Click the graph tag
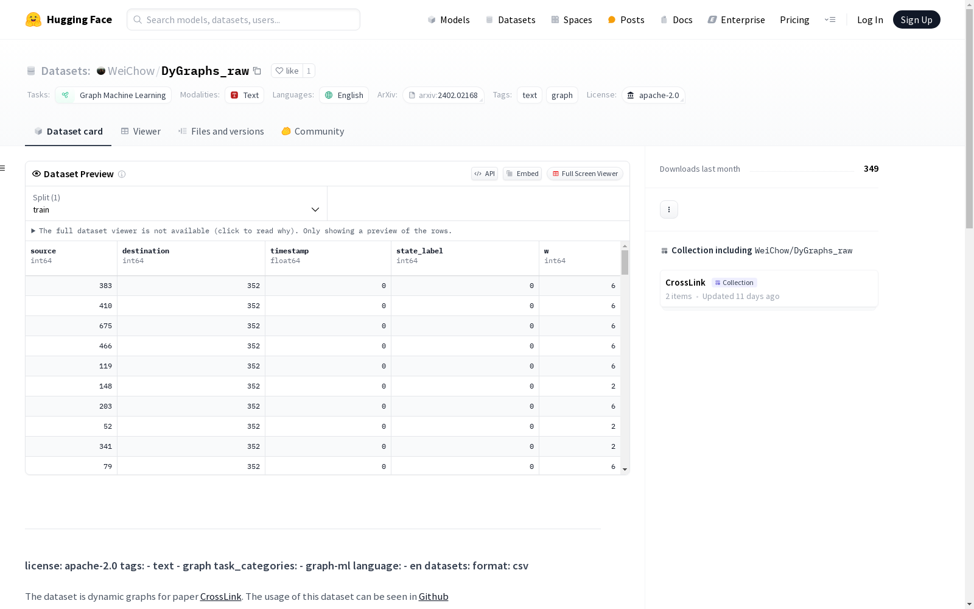The image size is (974, 609). 562,95
